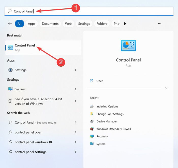Click the Control Panel icon in best match
Screen dimensions: 178x168
point(10,47)
